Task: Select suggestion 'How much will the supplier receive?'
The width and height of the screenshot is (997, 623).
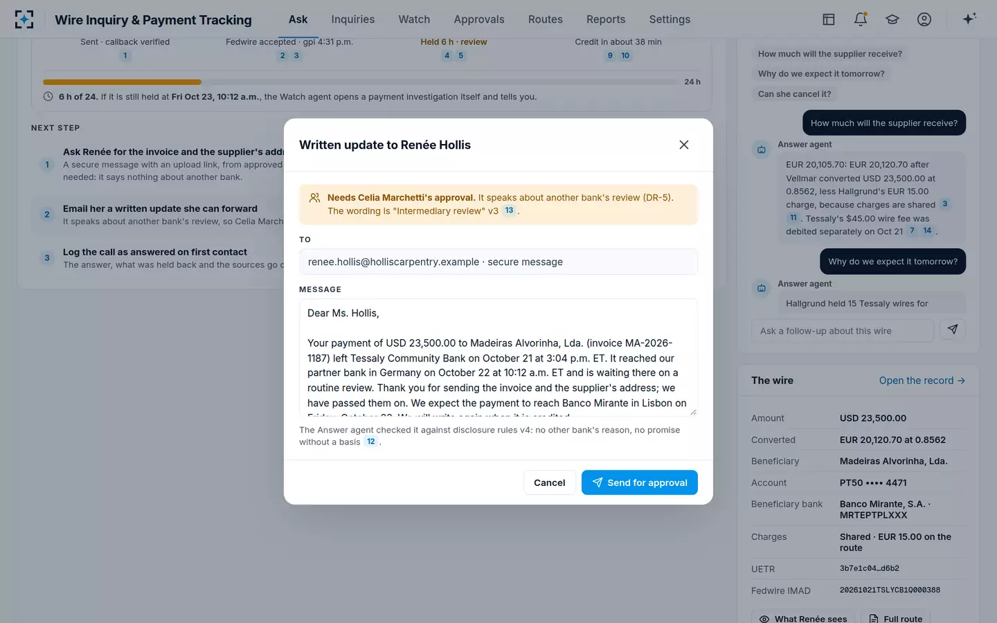Action: coord(830,53)
